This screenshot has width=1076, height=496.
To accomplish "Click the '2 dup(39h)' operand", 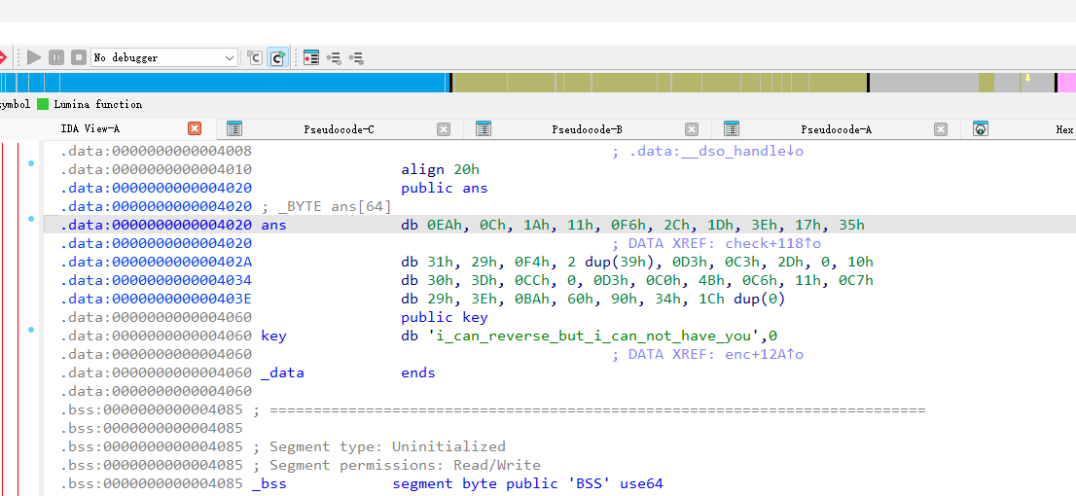I will point(612,262).
